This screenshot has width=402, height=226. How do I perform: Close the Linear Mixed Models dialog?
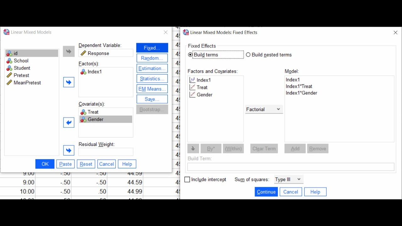[x=166, y=32]
